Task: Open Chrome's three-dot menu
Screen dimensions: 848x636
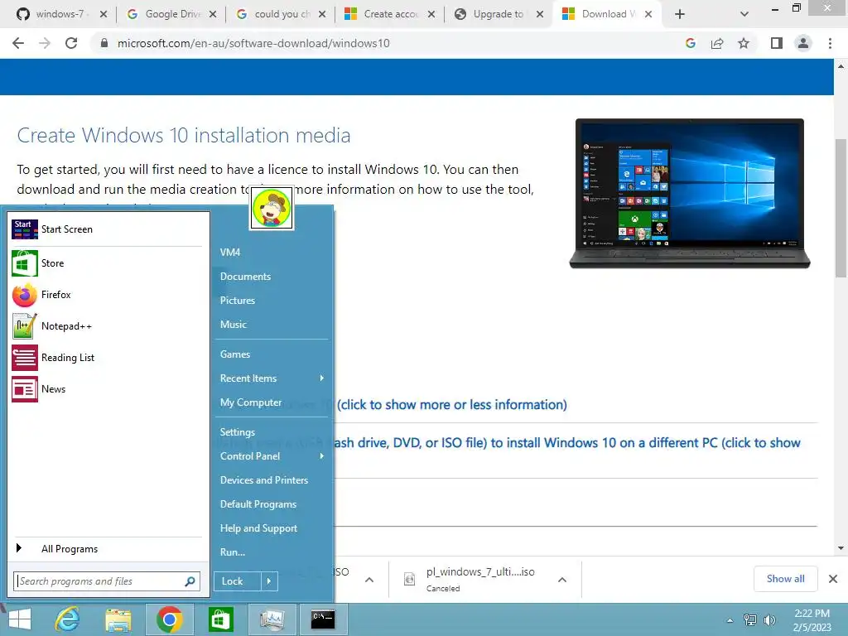Action: click(x=830, y=43)
